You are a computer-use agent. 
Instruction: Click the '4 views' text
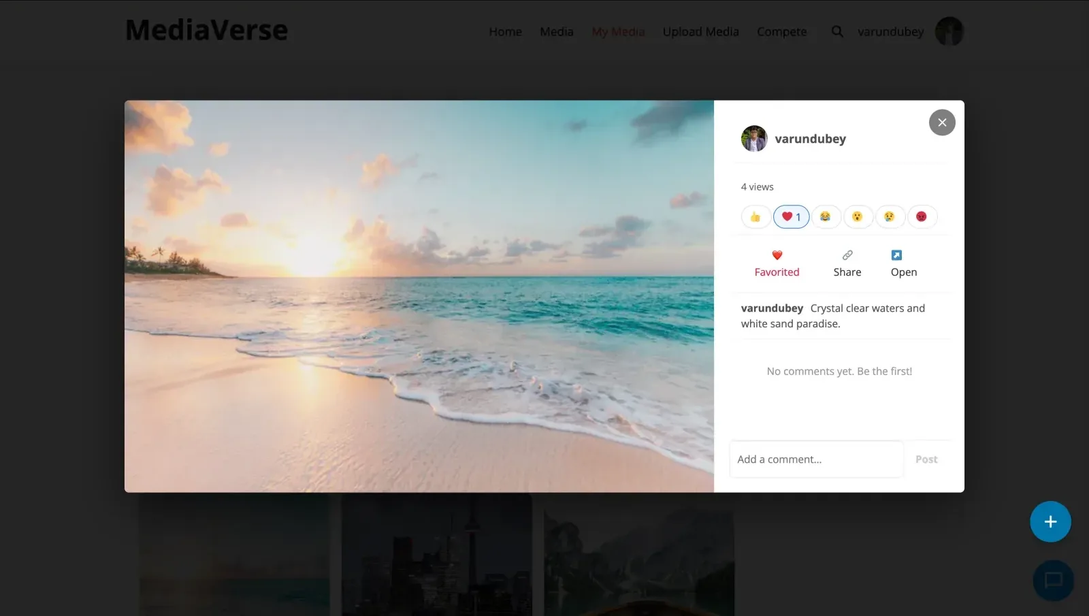pos(757,187)
